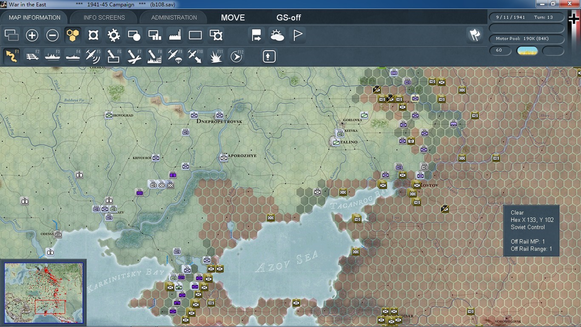Image resolution: width=581 pixels, height=327 pixels.
Task: Click the sky-and-wheat weather indicator
Action: 527,51
